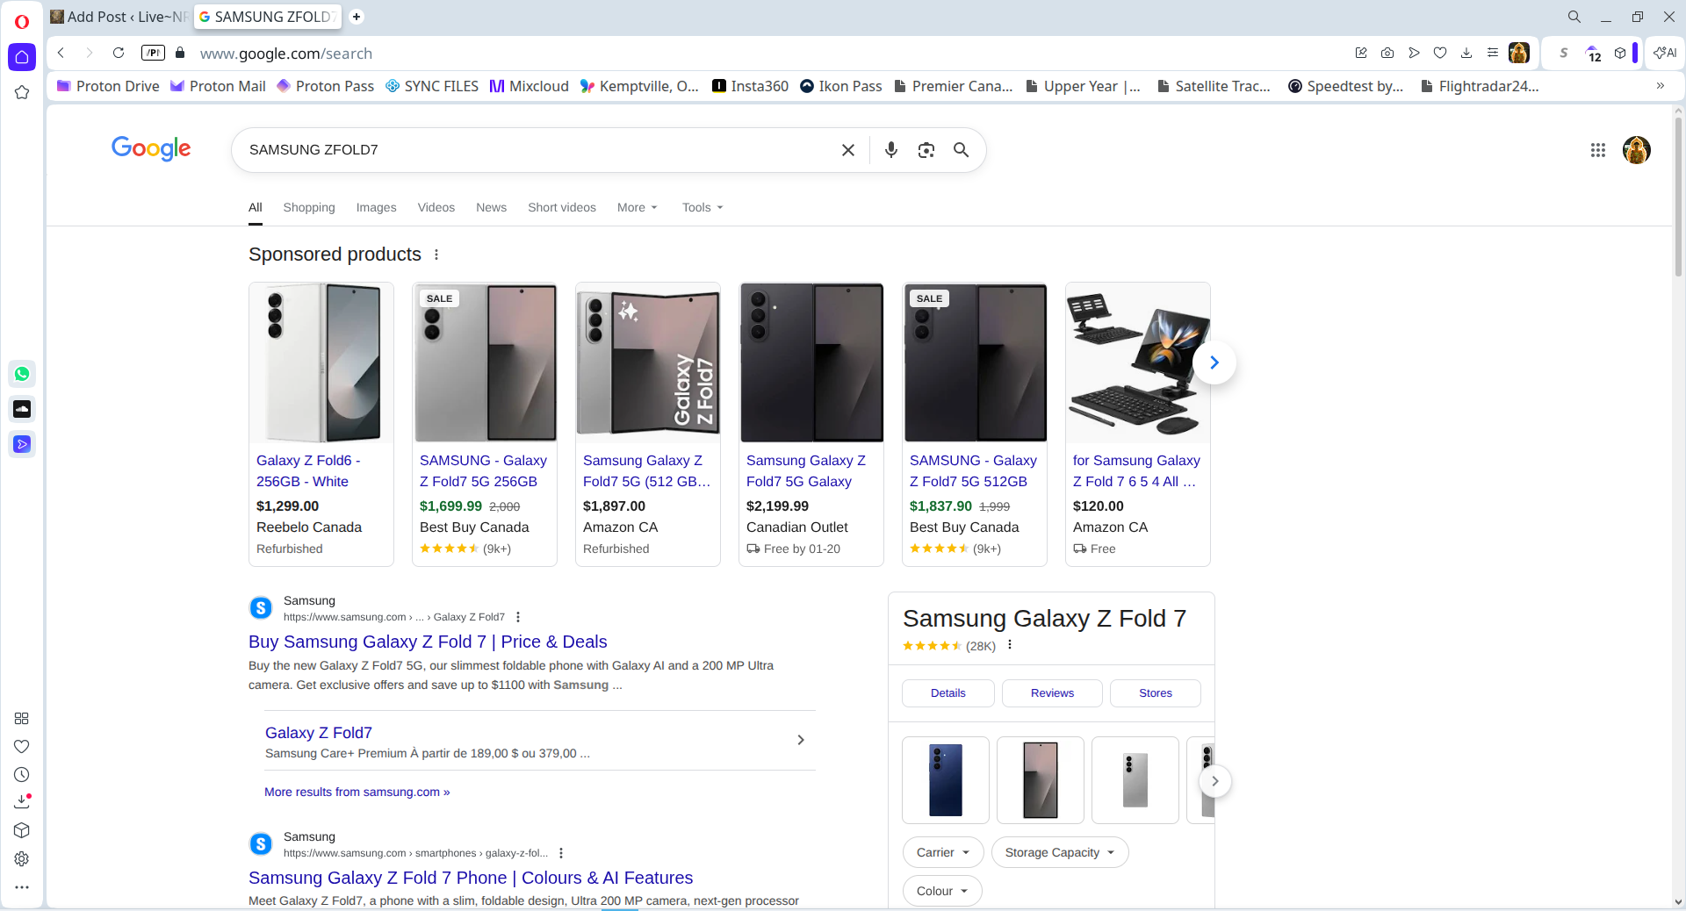This screenshot has height=911, width=1686.
Task: Open the Google apps grid
Action: 1597,150
